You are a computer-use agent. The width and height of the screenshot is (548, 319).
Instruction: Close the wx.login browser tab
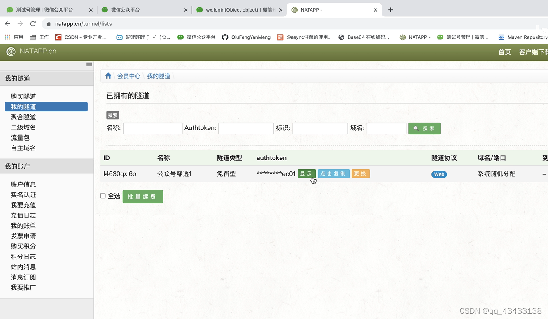281,10
